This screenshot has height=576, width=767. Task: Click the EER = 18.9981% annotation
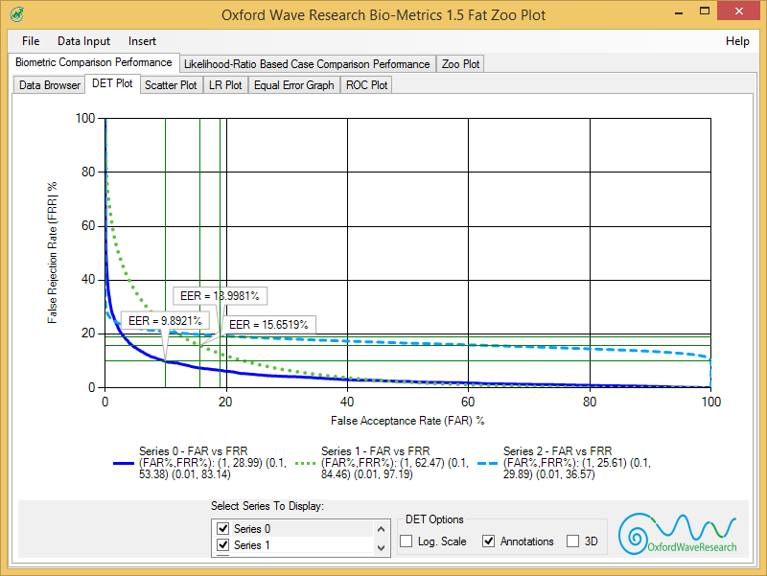(221, 296)
